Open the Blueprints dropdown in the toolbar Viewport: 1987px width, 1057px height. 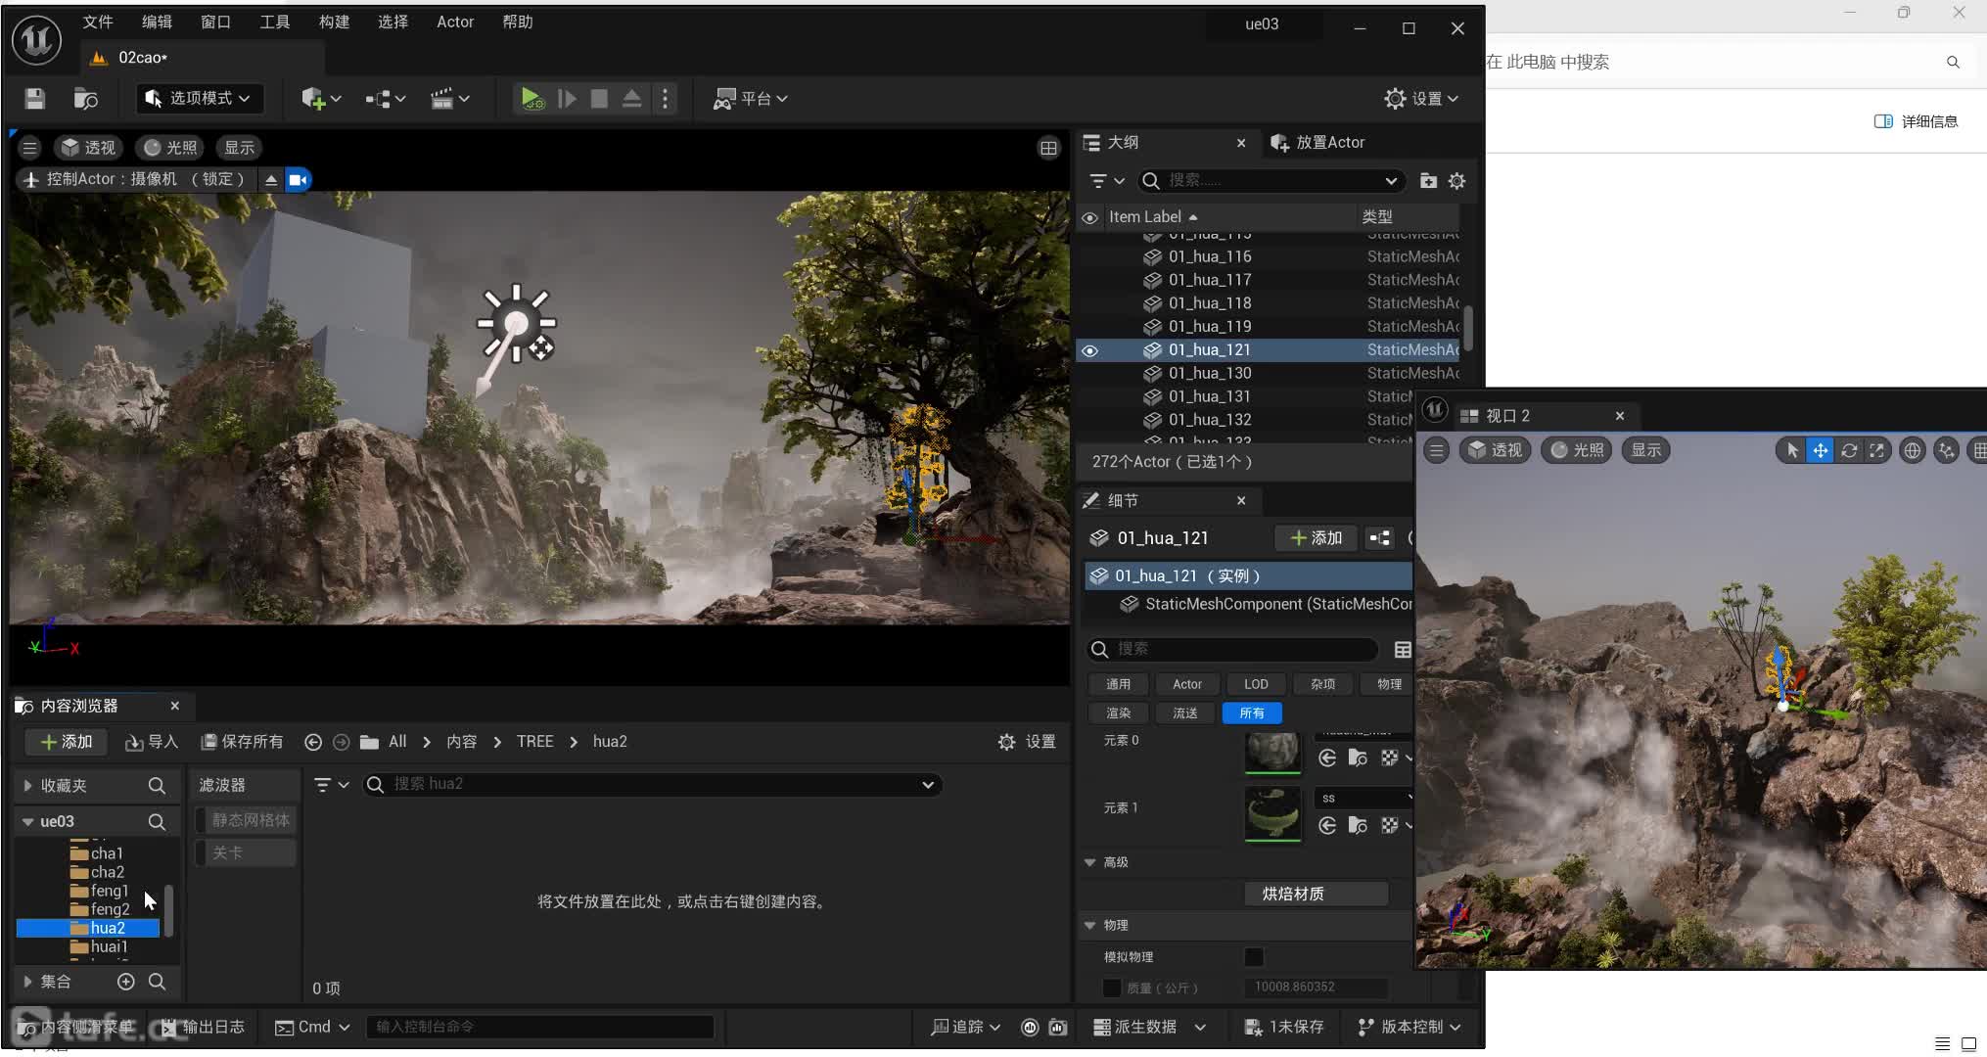click(385, 98)
